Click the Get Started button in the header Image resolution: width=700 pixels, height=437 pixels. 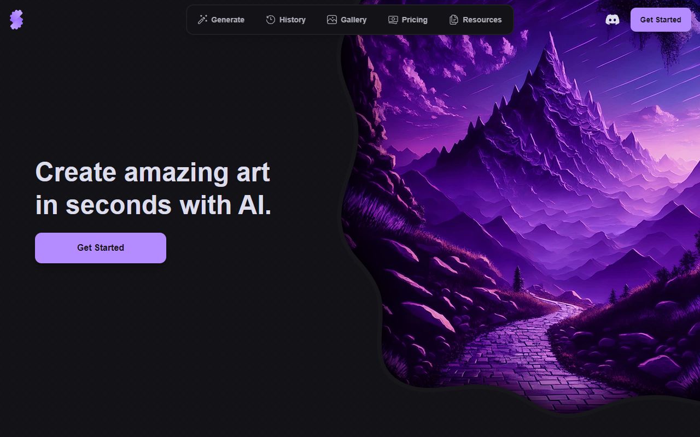[x=661, y=20]
